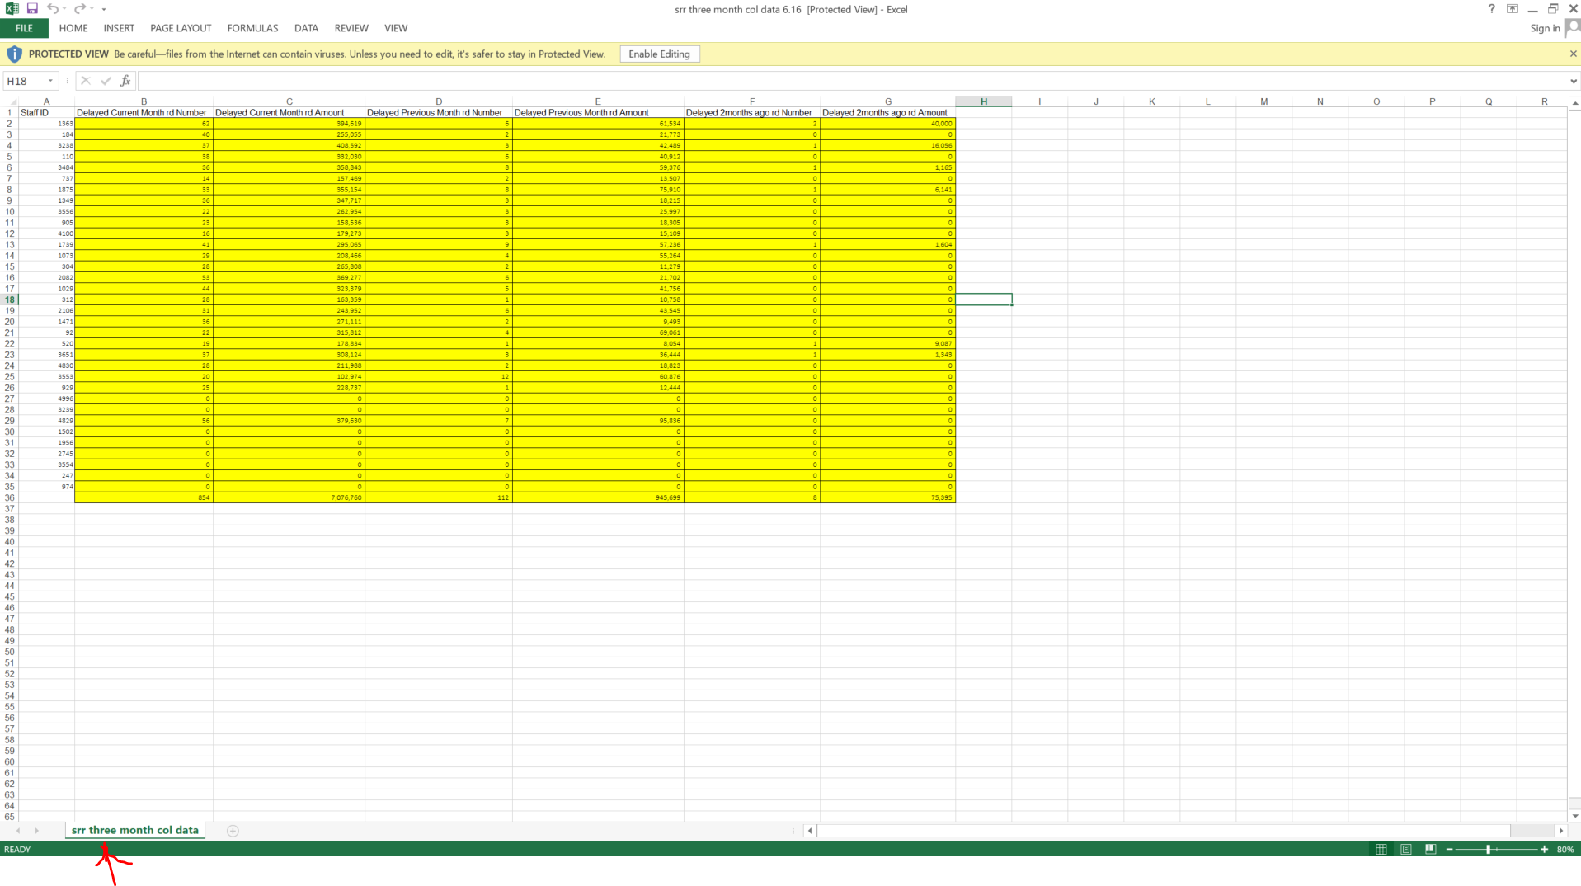The height and width of the screenshot is (886, 1581).
Task: Add a new sheet with plus icon
Action: pyautogui.click(x=233, y=831)
